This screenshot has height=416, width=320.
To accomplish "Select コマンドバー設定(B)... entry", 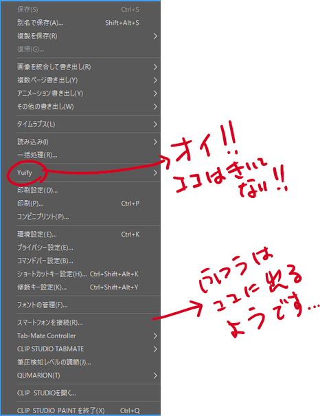I will (80, 261).
